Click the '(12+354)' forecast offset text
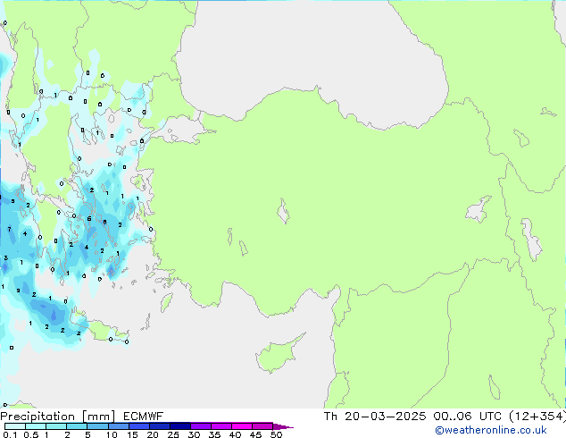The height and width of the screenshot is (438, 566). coord(537,417)
